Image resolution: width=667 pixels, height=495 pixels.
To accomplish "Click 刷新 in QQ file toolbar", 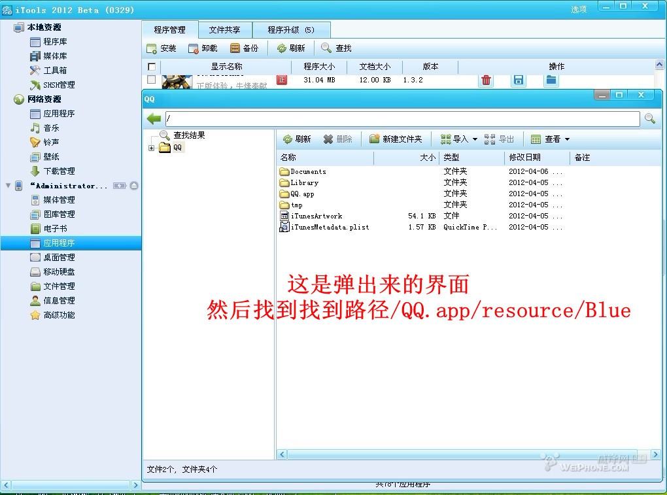I will click(x=297, y=139).
